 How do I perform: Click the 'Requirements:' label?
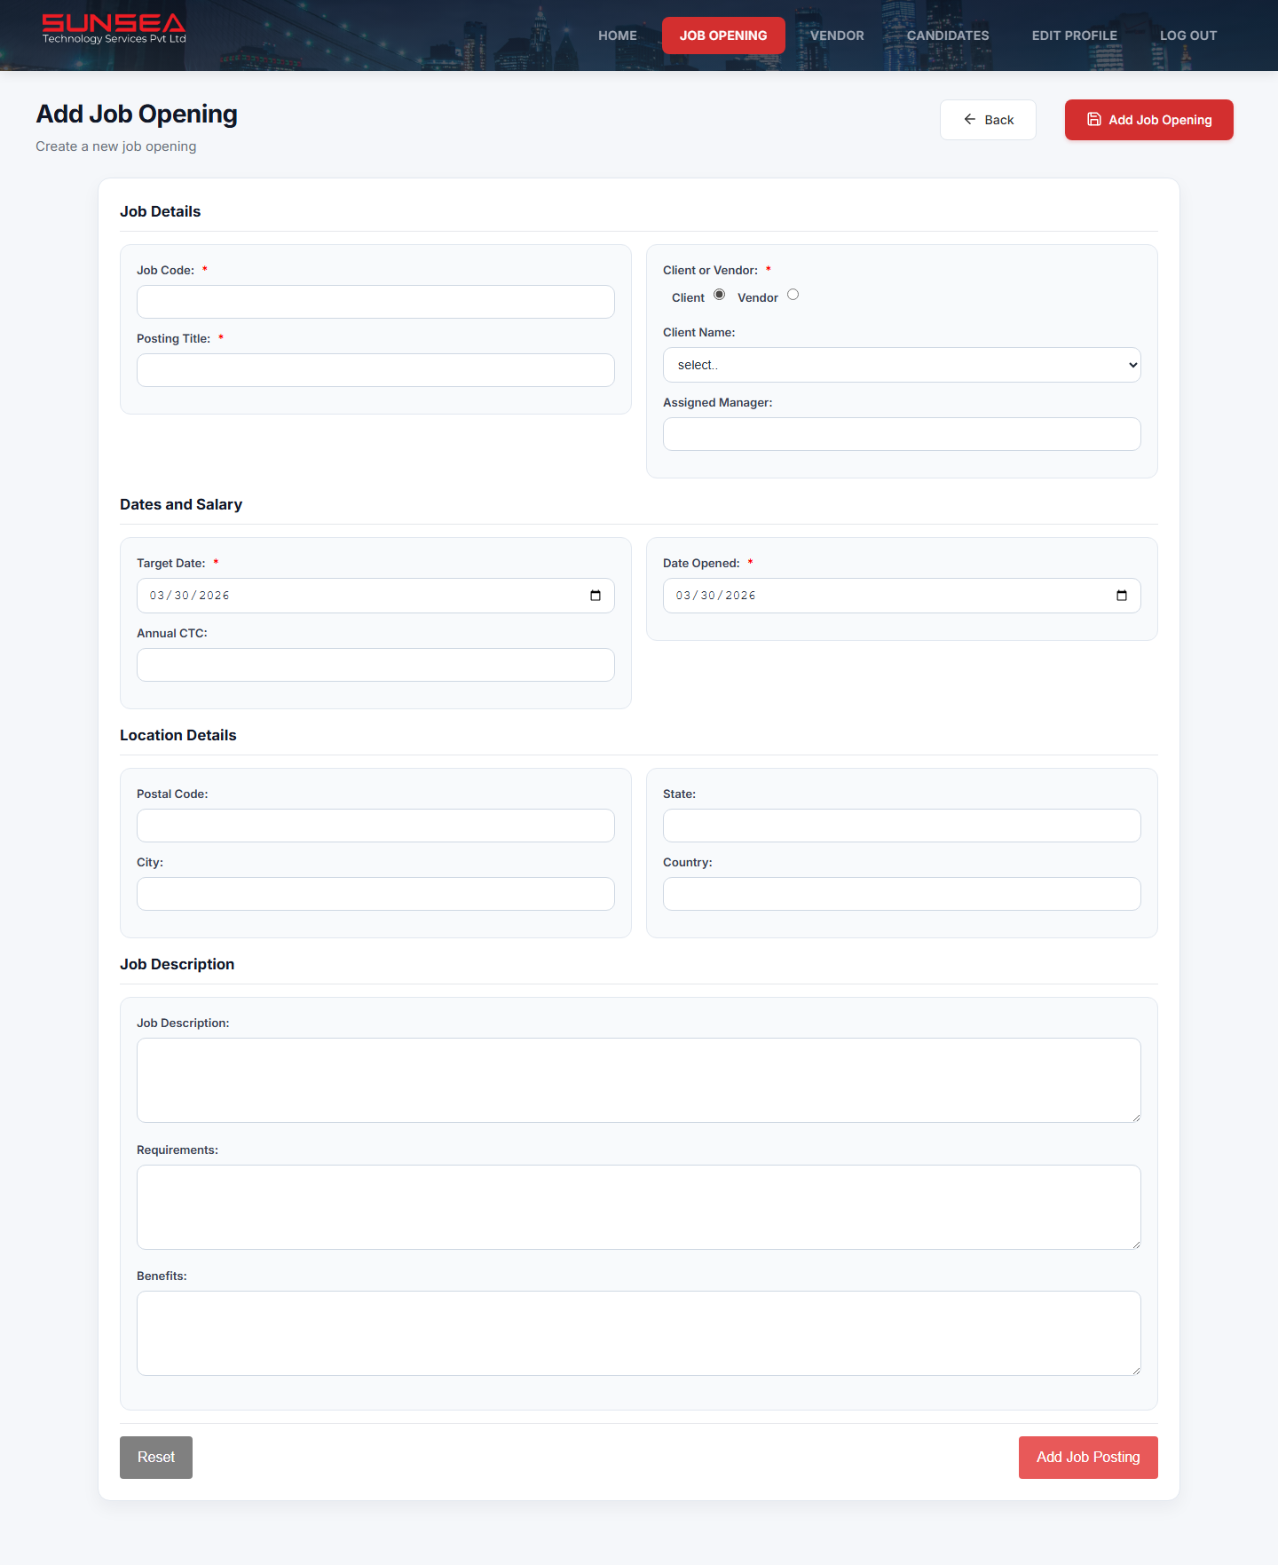(x=177, y=1150)
